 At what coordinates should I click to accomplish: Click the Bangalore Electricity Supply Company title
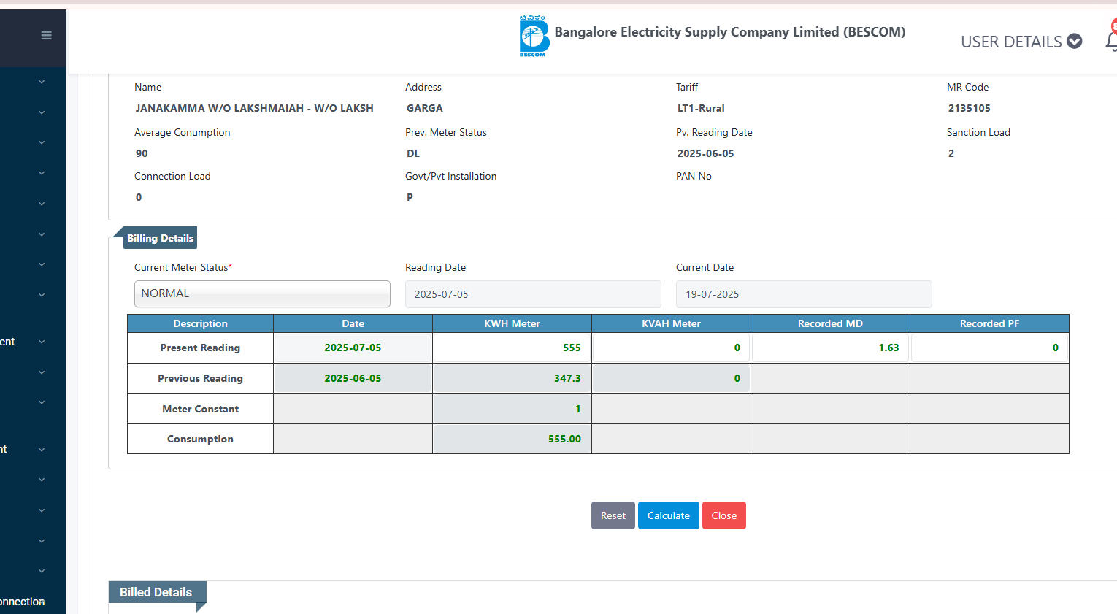(730, 32)
